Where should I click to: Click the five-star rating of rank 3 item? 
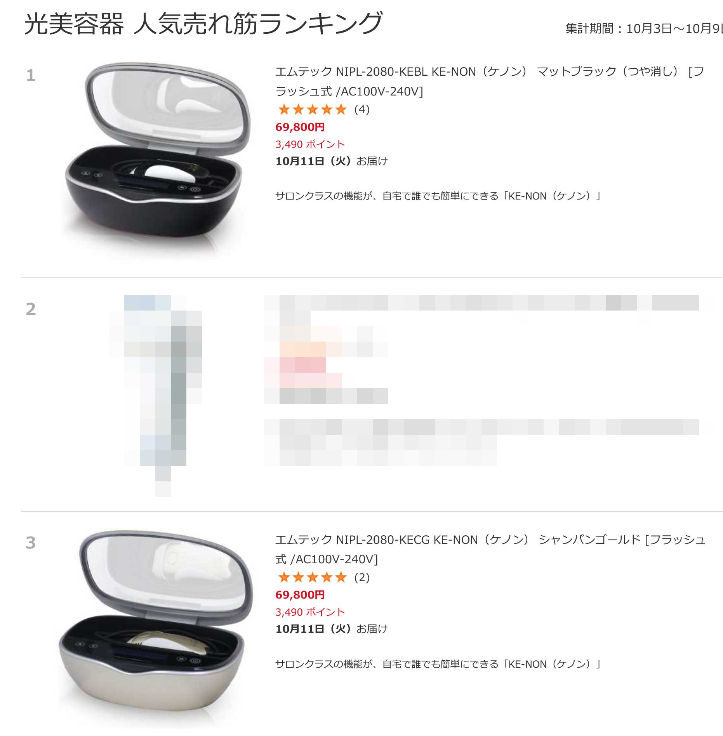(312, 578)
